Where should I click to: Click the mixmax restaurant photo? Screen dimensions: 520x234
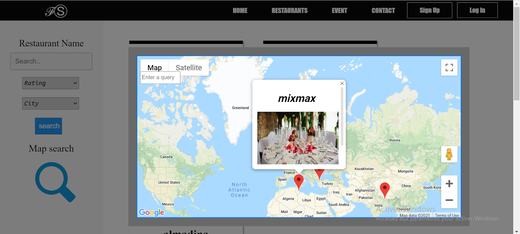coord(298,138)
